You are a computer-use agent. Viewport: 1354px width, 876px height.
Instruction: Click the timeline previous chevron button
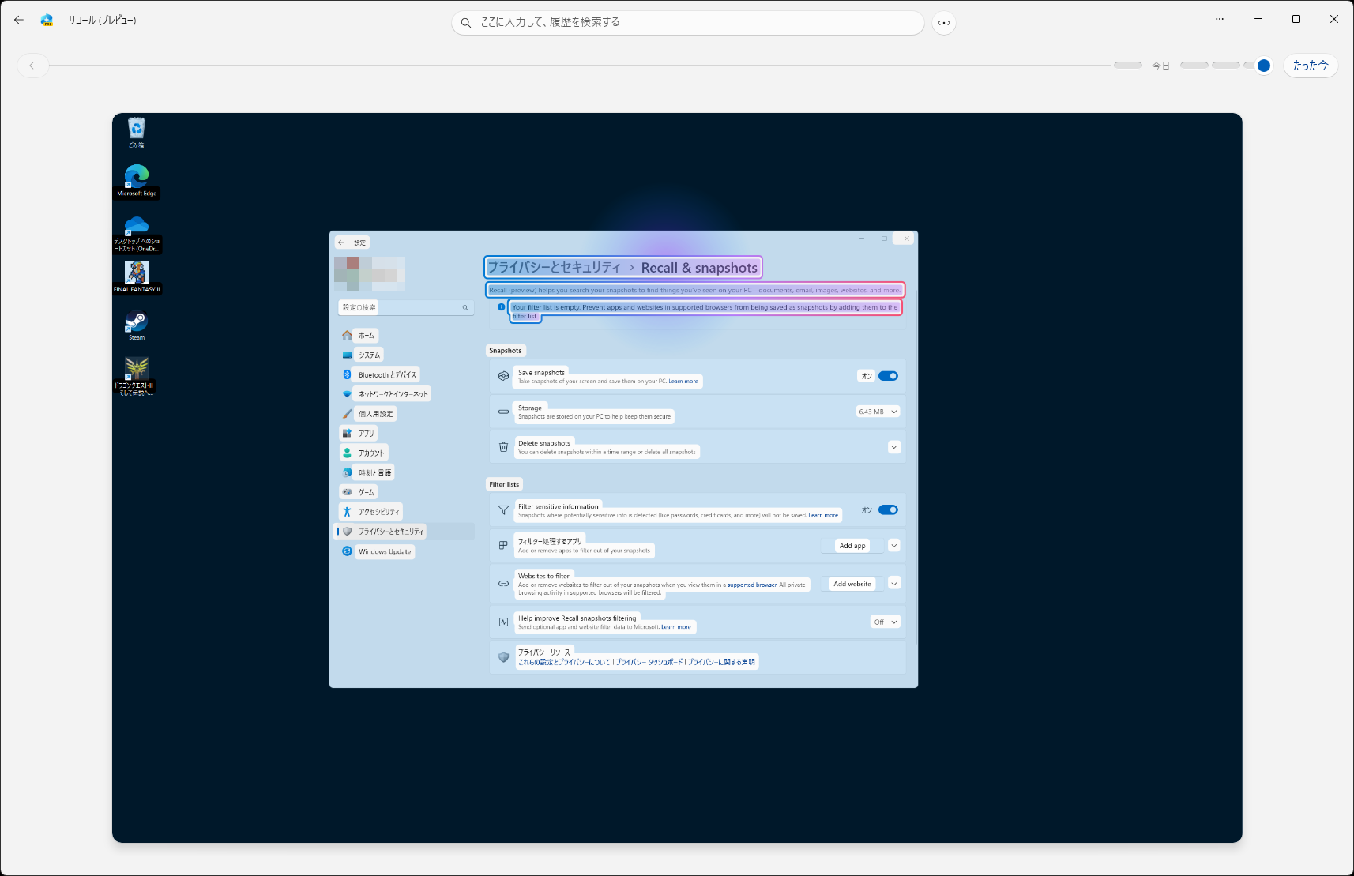(32, 66)
